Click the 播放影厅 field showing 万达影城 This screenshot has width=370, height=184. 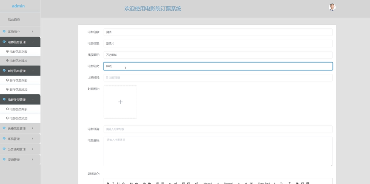(218, 55)
